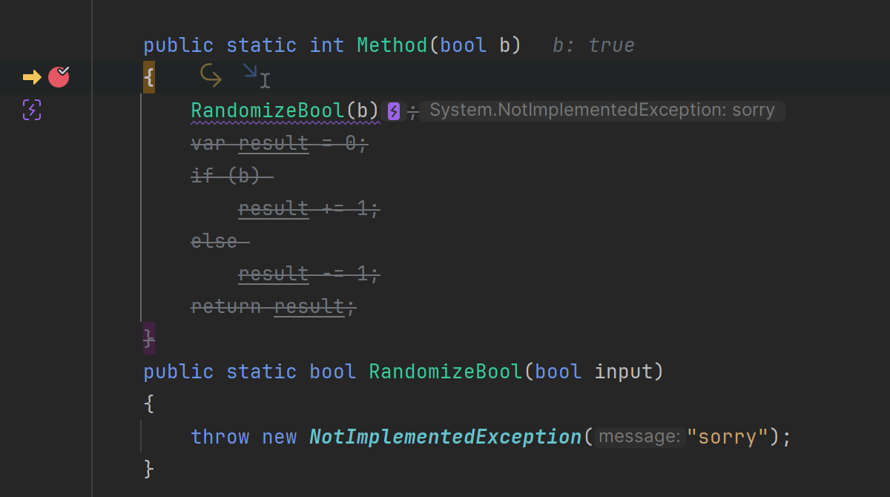
Task: Open the System.NotImplementedException: sorry inline hint
Action: click(602, 111)
